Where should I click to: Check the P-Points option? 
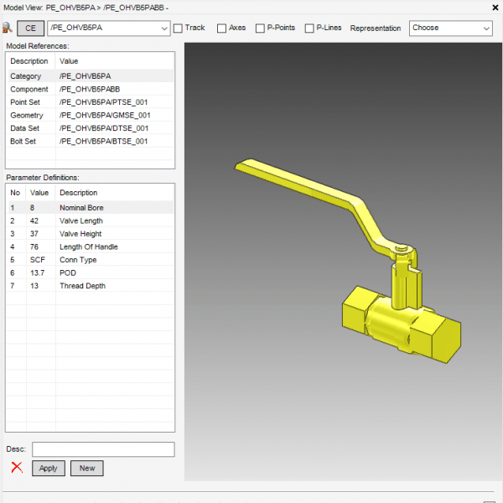pos(260,29)
